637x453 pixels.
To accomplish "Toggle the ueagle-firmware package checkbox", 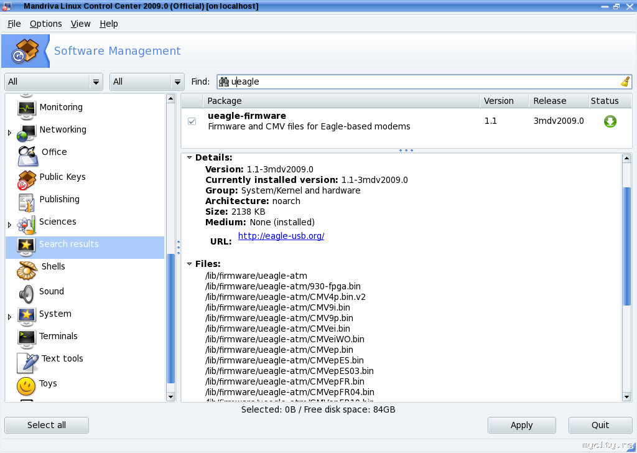I will click(x=192, y=121).
